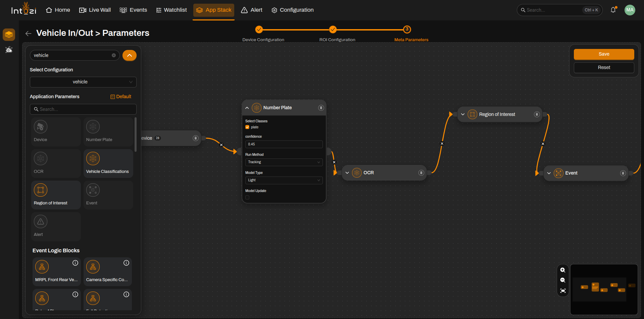Delete the Number Plate node
This screenshot has width=644, height=319.
[x=321, y=108]
